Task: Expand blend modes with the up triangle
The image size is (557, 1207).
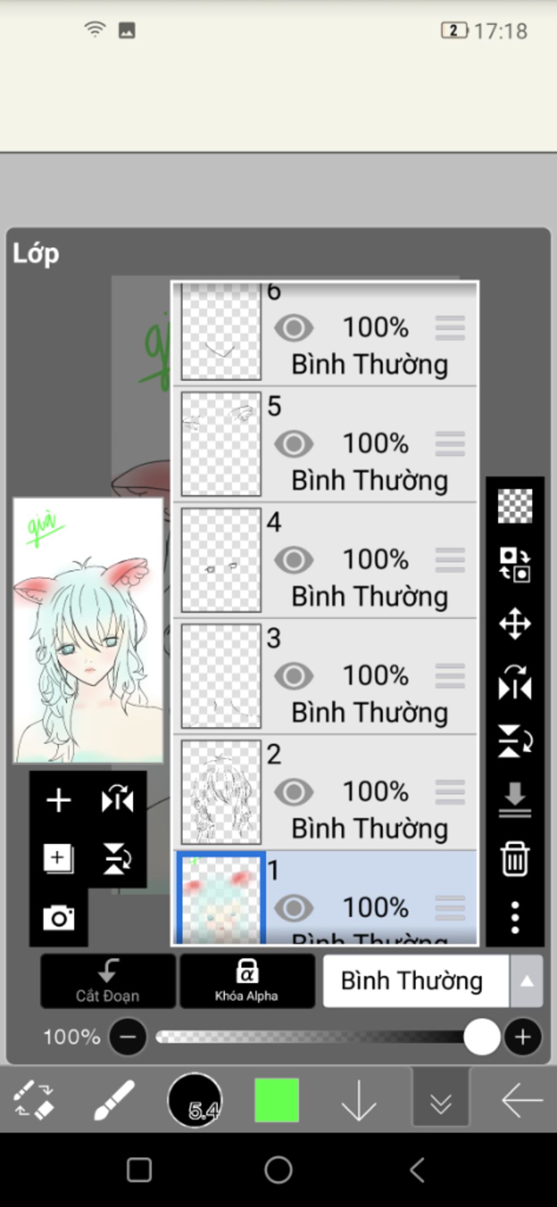Action: pos(526,981)
